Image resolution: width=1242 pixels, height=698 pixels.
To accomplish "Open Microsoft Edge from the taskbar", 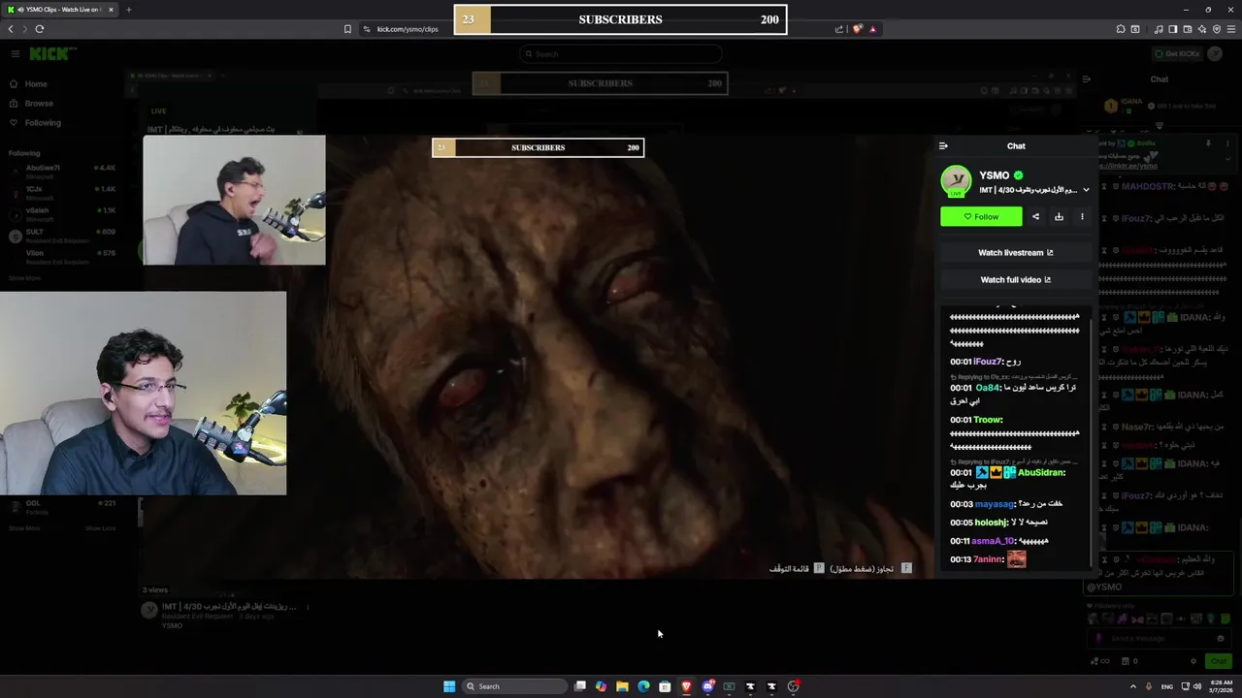I will click(x=643, y=686).
